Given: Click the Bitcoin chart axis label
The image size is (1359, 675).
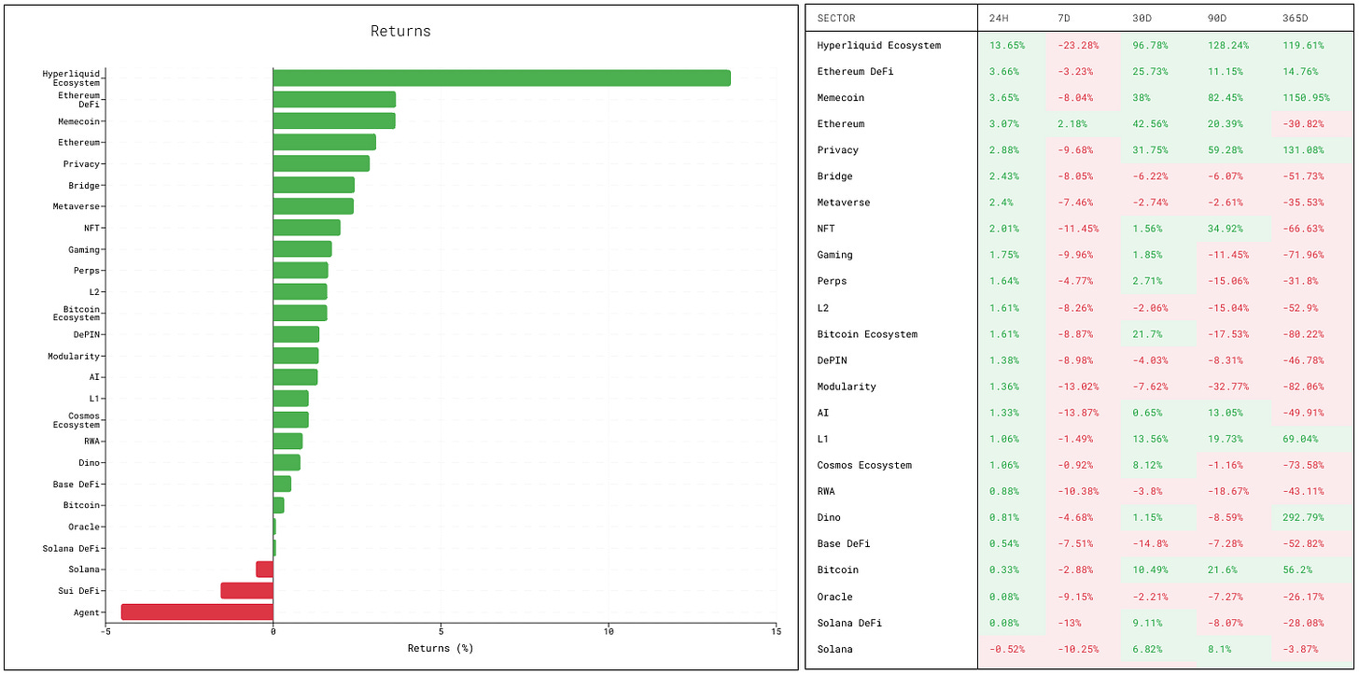Looking at the screenshot, I should click(x=81, y=505).
